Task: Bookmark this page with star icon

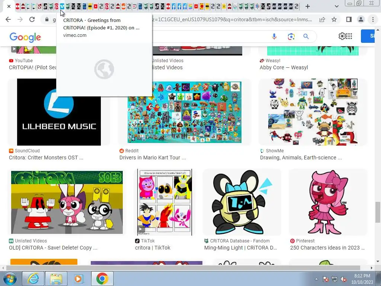Action: [x=334, y=19]
